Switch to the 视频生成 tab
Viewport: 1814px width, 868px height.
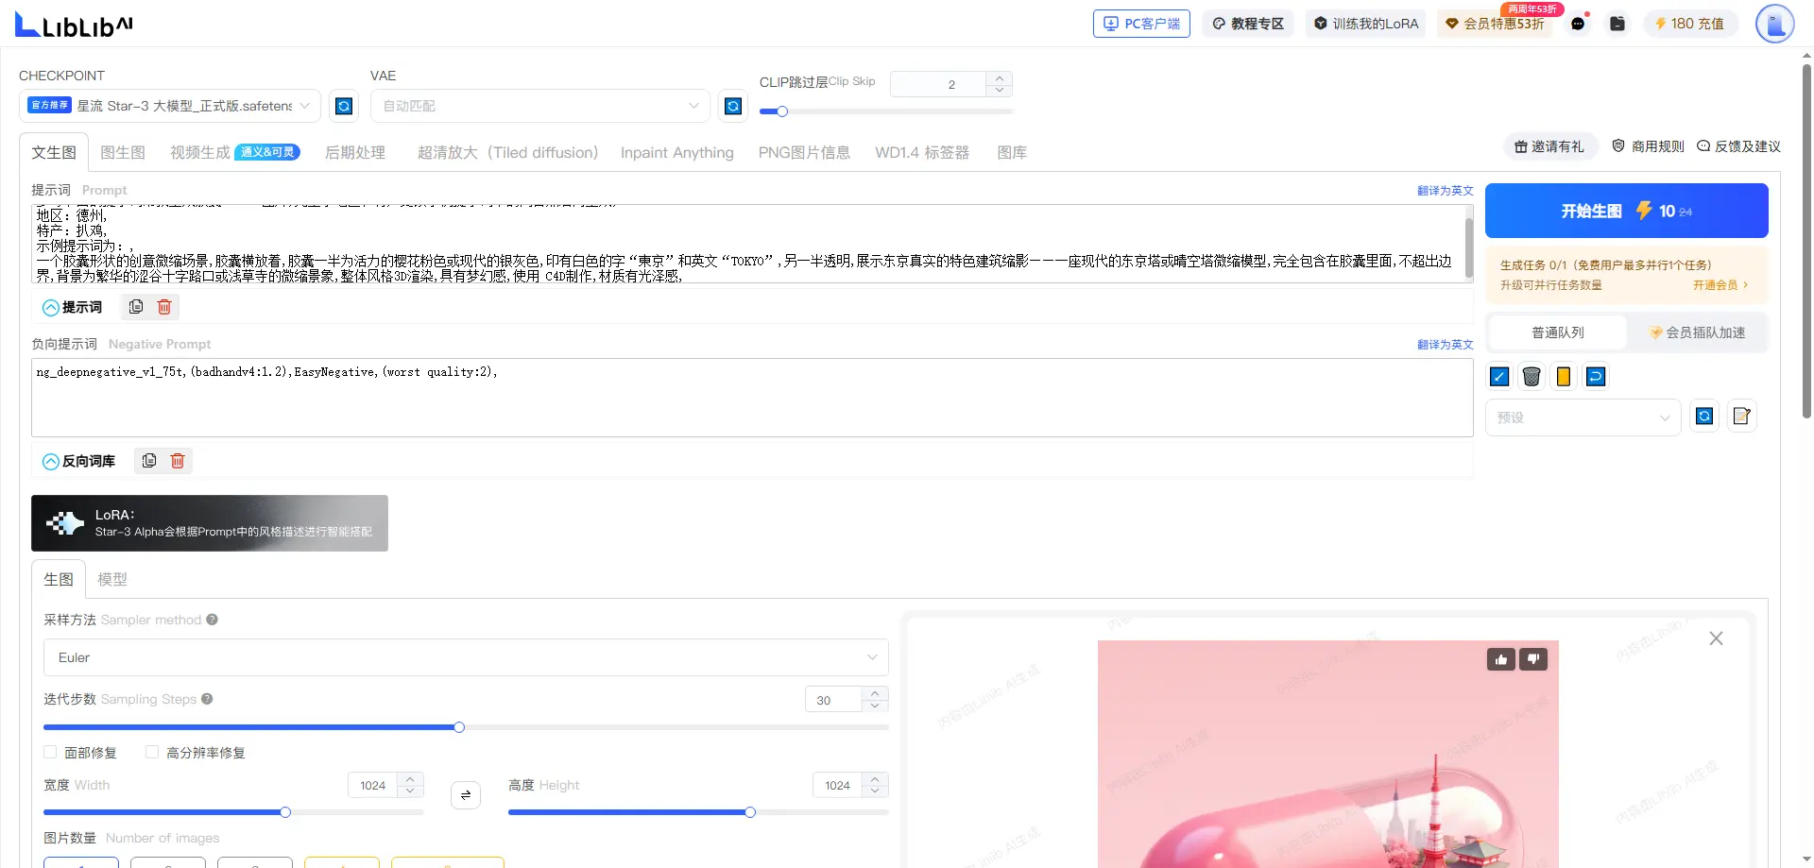click(234, 152)
